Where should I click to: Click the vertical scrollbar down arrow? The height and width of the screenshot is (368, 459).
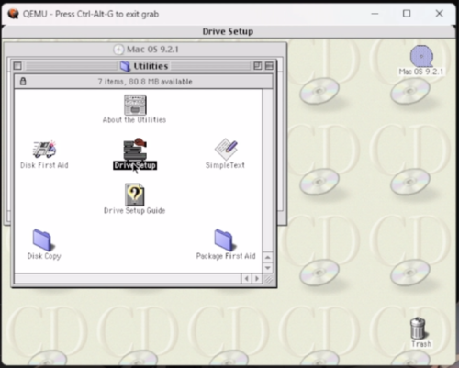(x=268, y=268)
